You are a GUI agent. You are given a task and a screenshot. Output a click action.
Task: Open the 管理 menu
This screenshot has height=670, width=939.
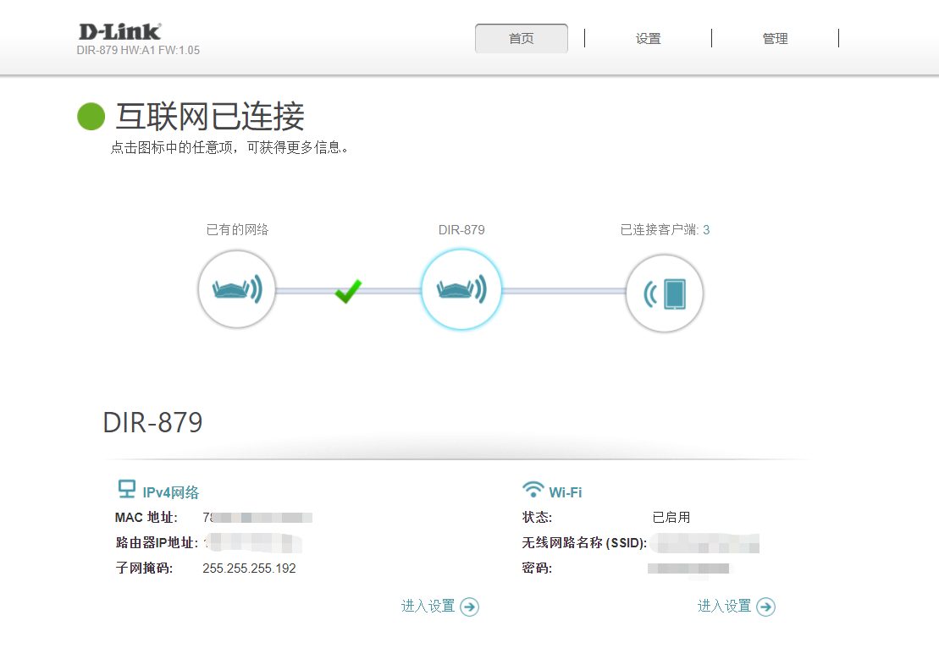coord(775,38)
